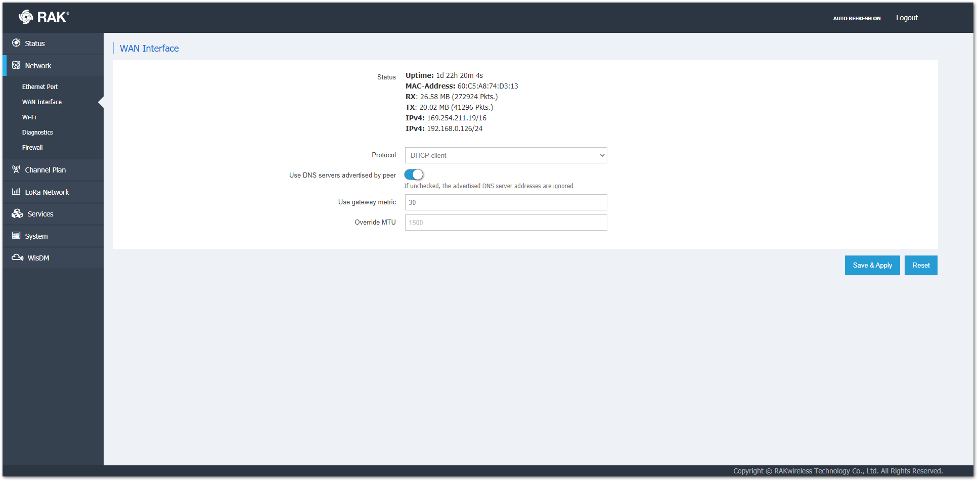Image resolution: width=978 pixels, height=481 pixels.
Task: Click the Override MTU input field
Action: point(506,223)
